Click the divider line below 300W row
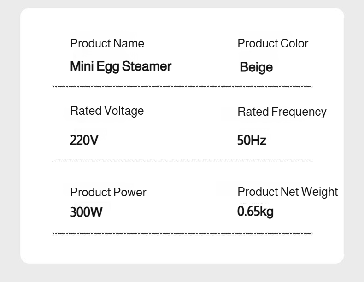Image resolution: width=364 pixels, height=282 pixels. pos(182,233)
